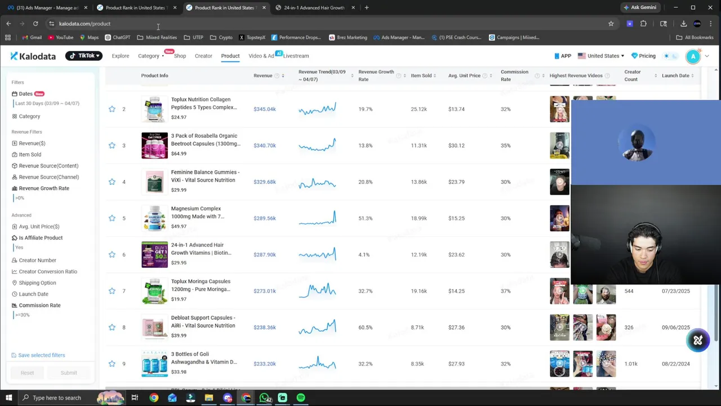Open the Video & Ad section
Image resolution: width=721 pixels, height=406 pixels.
261,56
